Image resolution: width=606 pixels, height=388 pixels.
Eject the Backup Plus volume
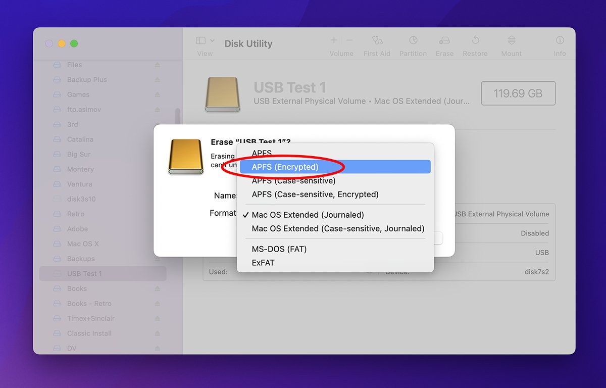[157, 80]
